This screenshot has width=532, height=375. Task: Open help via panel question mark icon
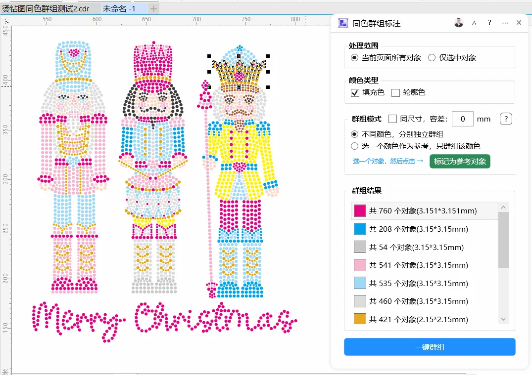489,23
